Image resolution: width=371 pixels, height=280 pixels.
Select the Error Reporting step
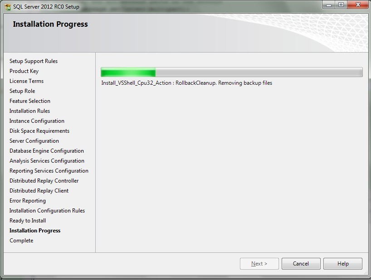pyautogui.click(x=28, y=201)
